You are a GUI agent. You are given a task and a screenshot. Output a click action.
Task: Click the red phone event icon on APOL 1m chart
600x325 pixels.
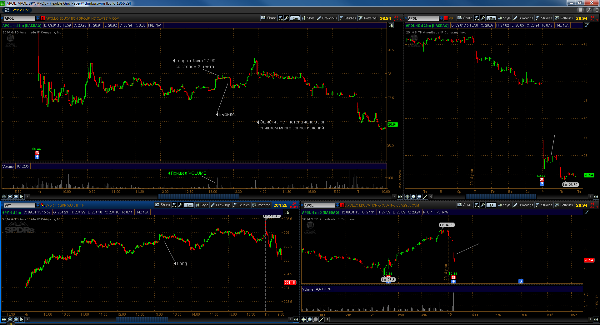tap(37, 153)
